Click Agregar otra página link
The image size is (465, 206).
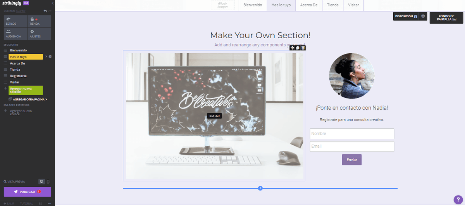coord(28,99)
